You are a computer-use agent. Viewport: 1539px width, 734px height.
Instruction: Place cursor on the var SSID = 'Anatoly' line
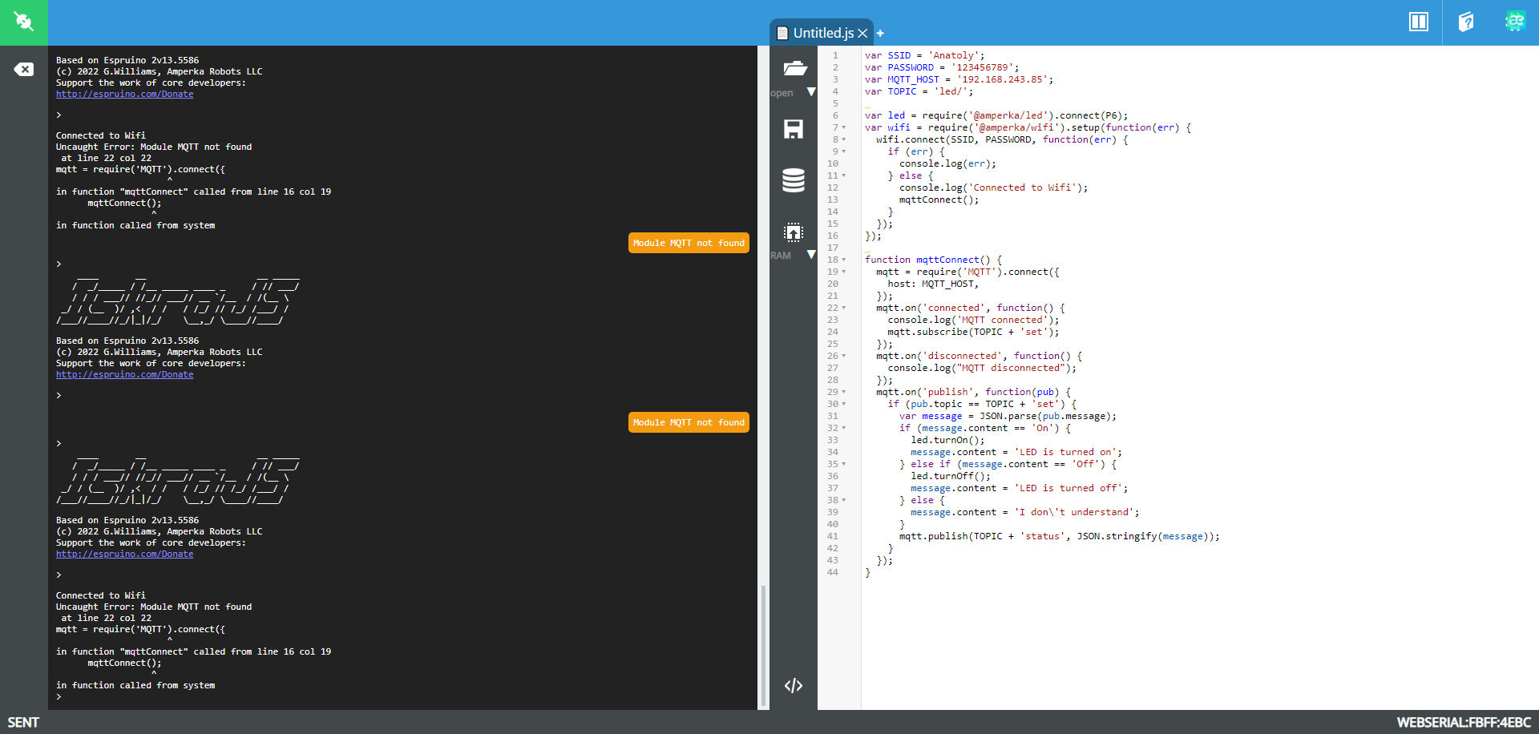click(x=924, y=55)
